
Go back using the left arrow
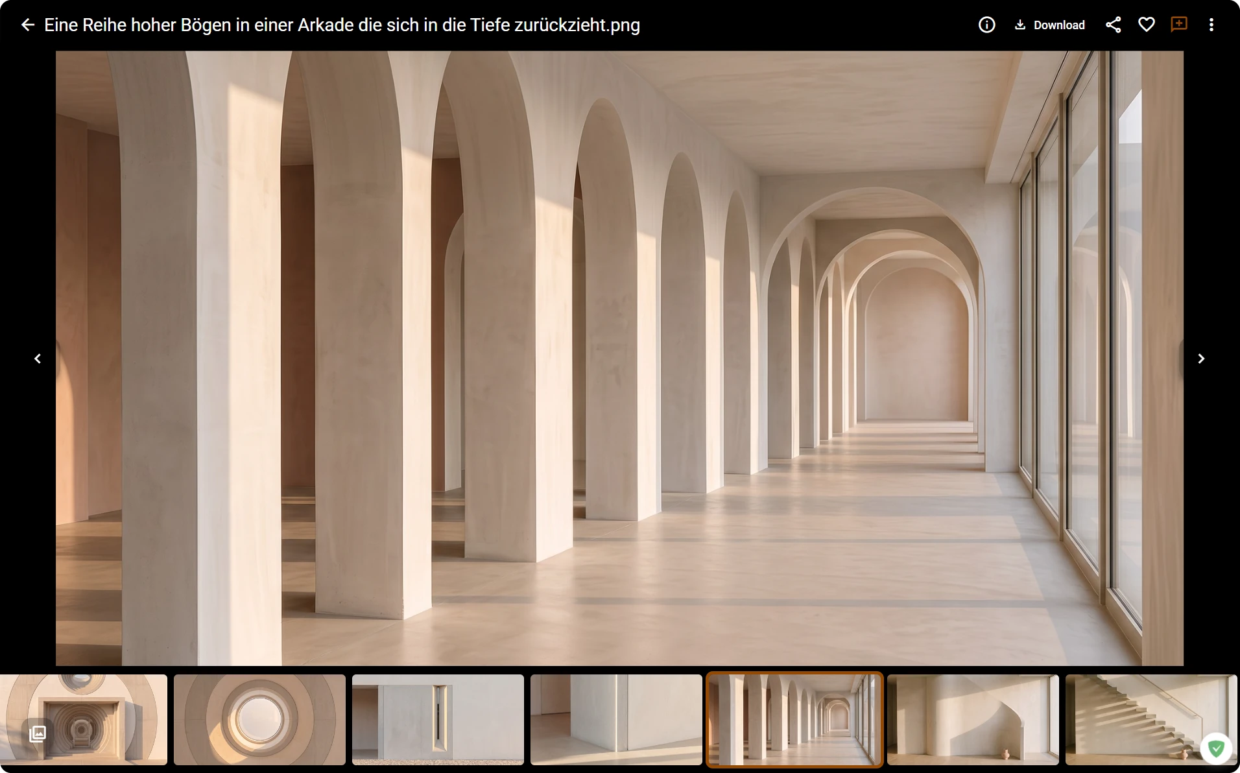[27, 25]
